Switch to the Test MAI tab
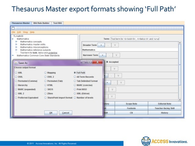This screenshot has height=146, width=195. (57, 23)
